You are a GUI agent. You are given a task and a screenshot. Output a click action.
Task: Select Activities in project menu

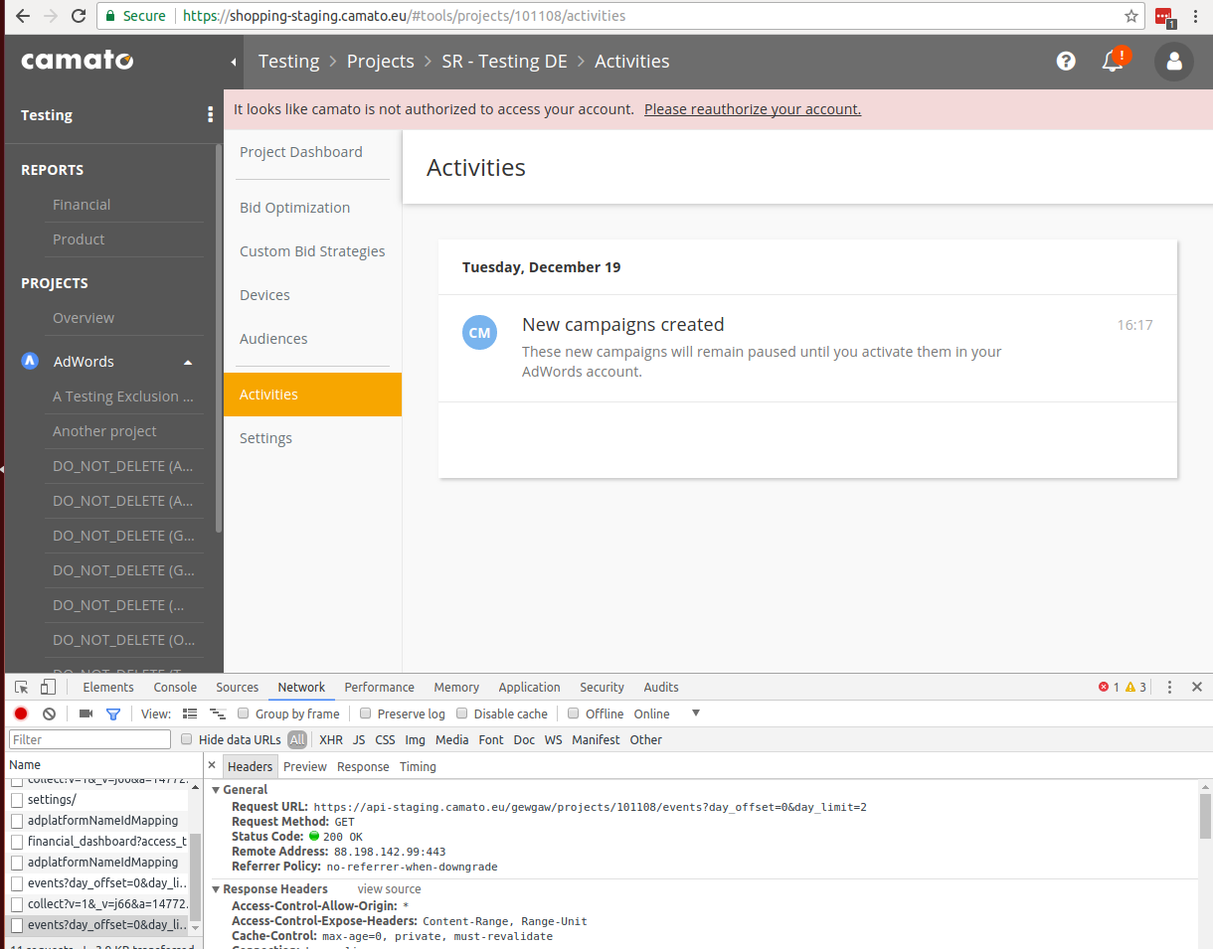312,395
